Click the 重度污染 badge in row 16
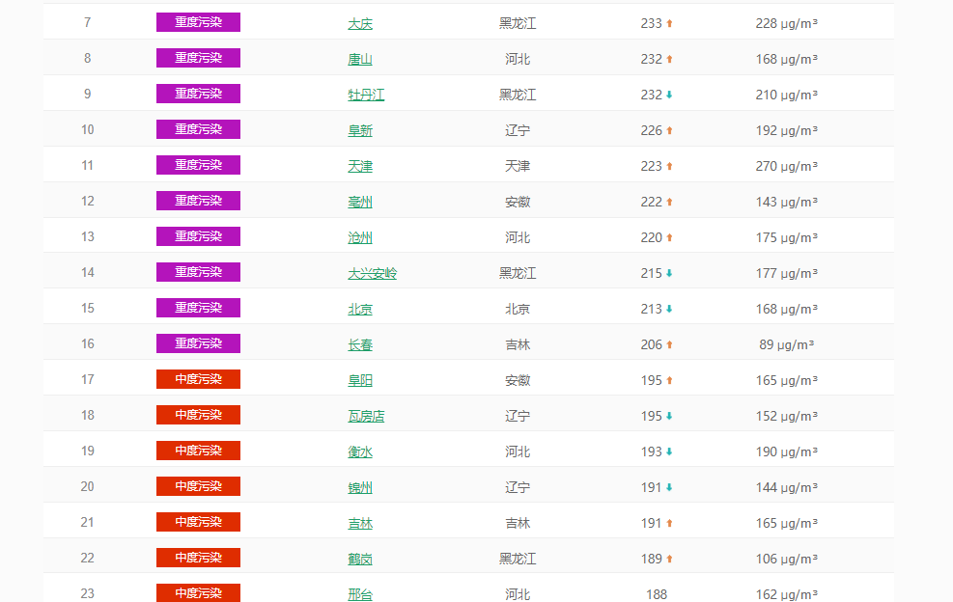This screenshot has width=953, height=602. (x=198, y=343)
